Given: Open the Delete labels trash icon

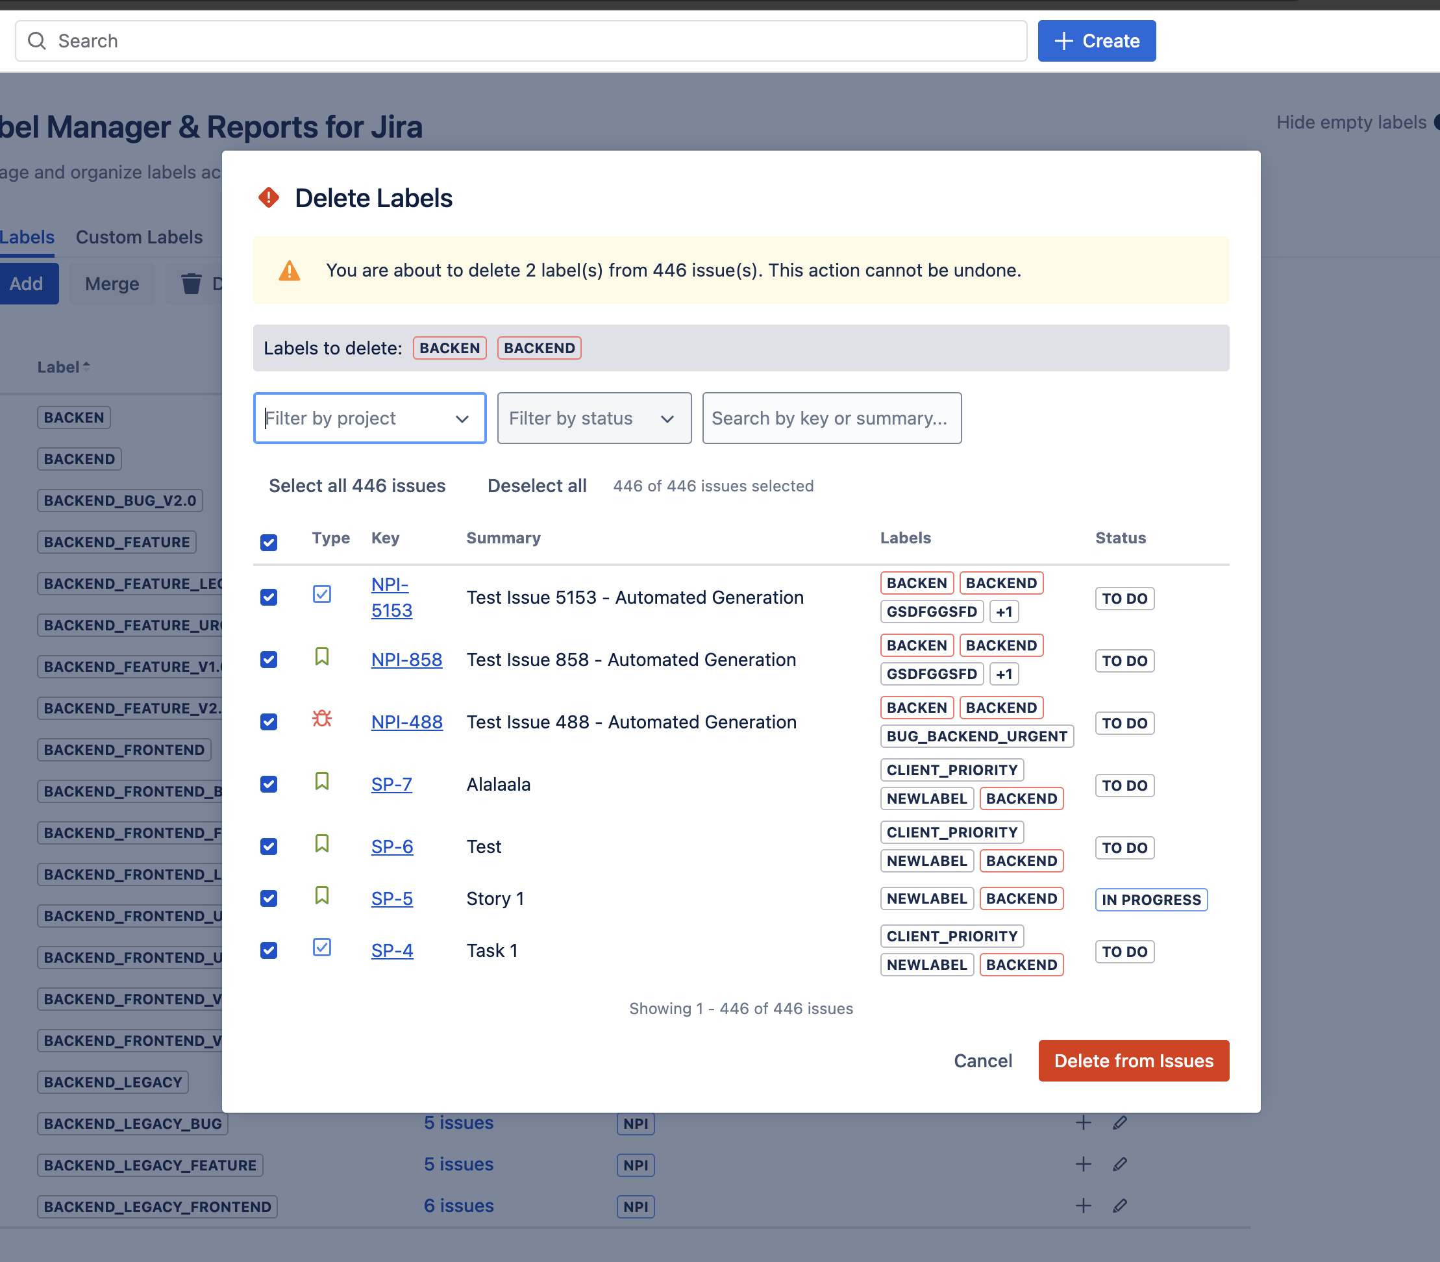Looking at the screenshot, I should tap(192, 283).
